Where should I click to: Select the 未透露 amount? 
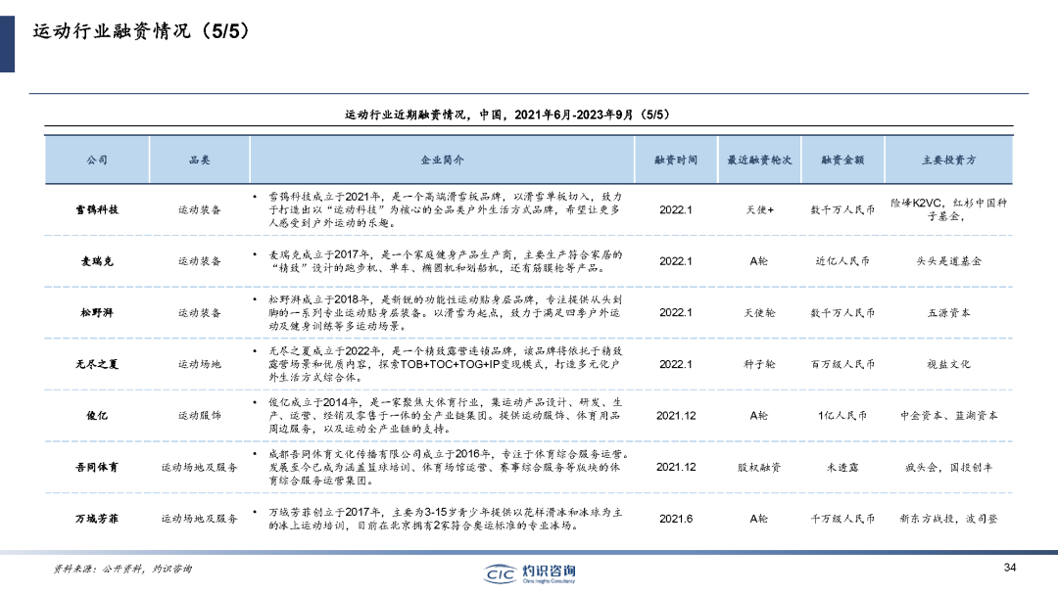[842, 467]
